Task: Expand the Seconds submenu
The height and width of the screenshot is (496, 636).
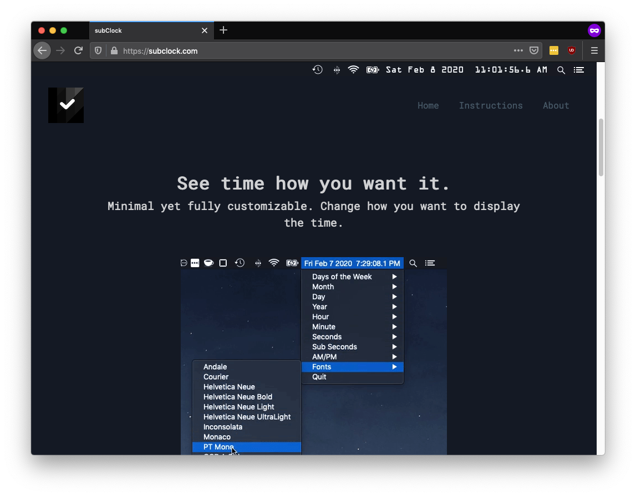Action: pyautogui.click(x=353, y=337)
